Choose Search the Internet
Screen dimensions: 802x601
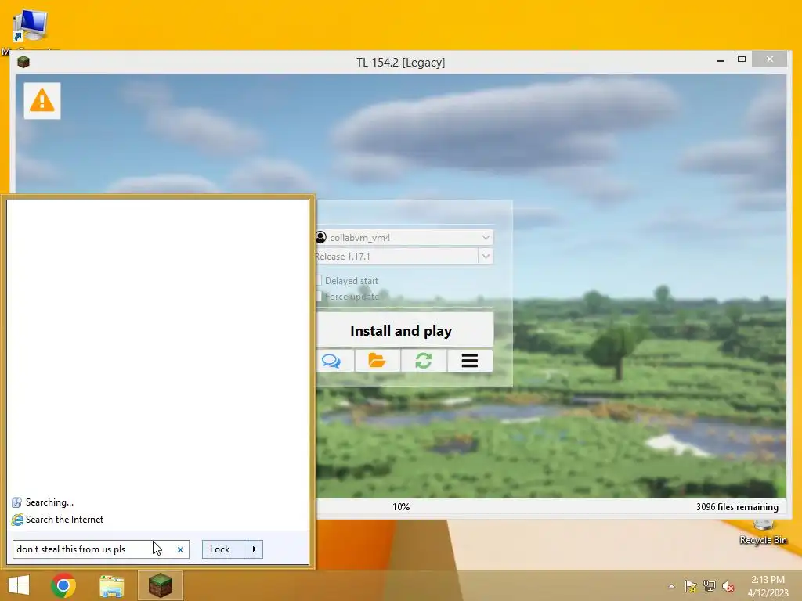(64, 520)
